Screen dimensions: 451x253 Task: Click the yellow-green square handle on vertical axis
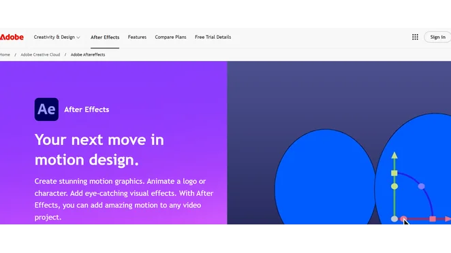click(x=394, y=173)
